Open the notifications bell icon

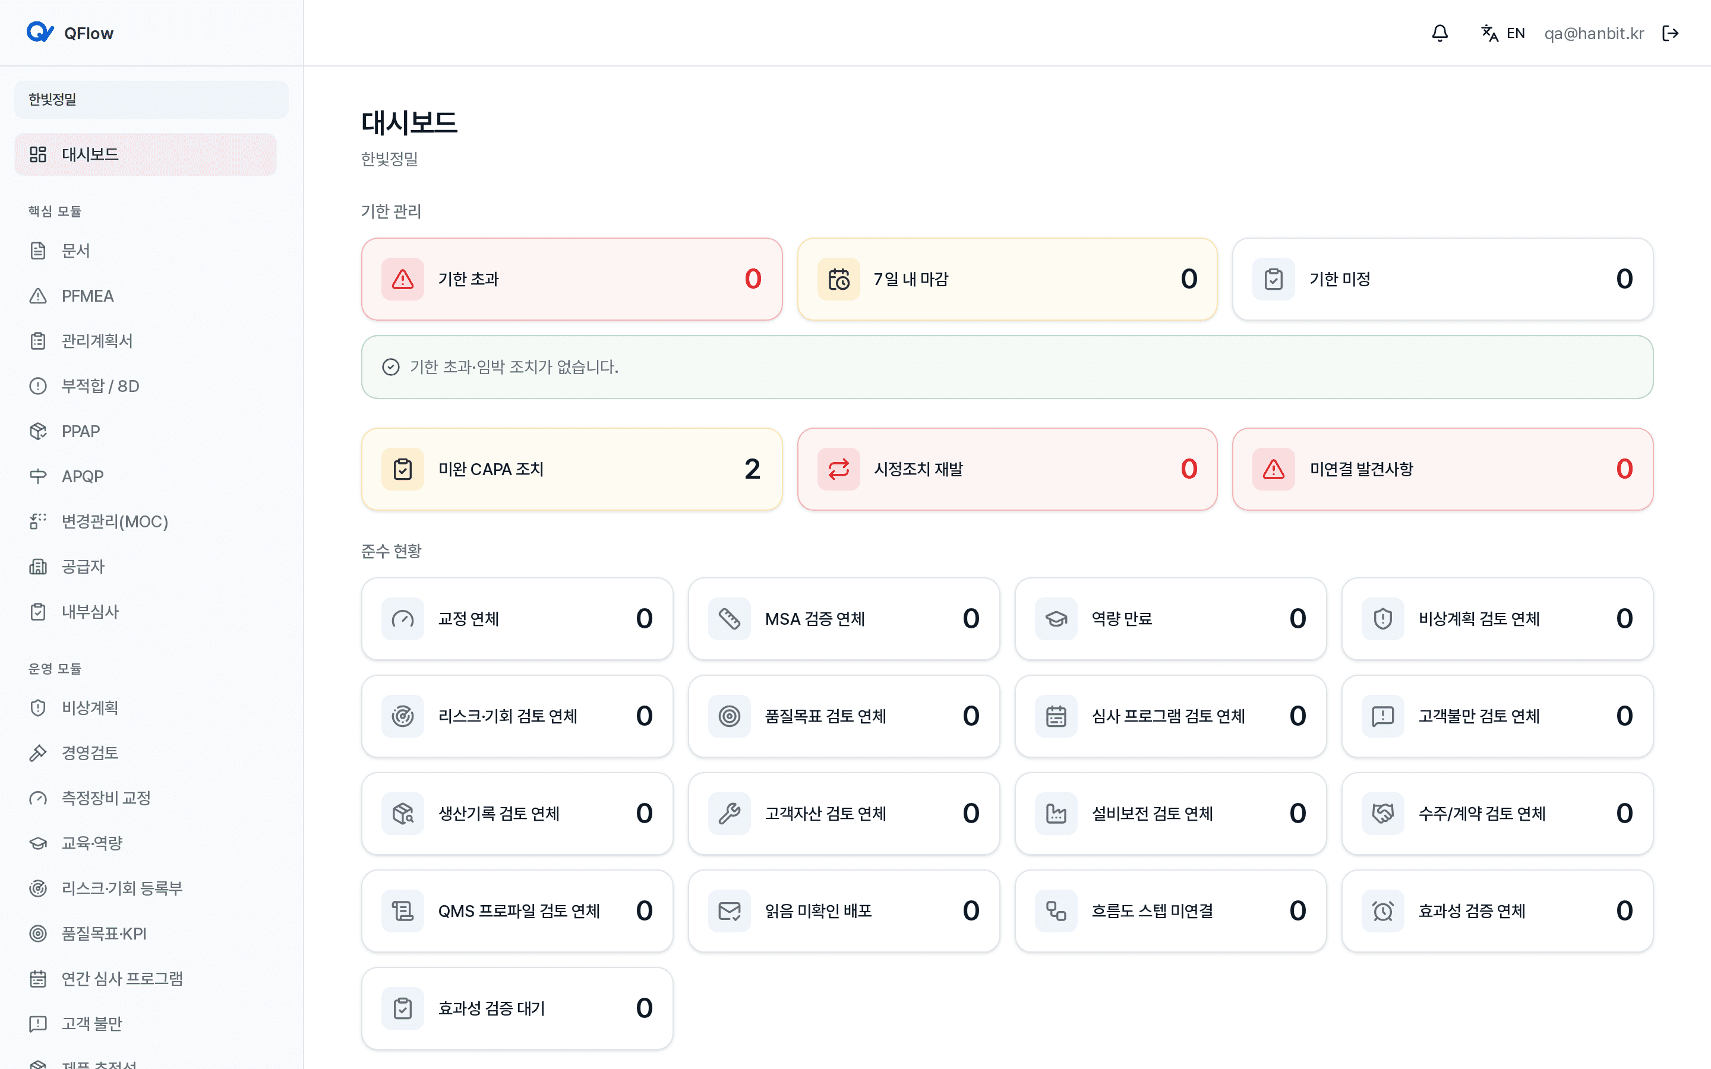point(1439,33)
